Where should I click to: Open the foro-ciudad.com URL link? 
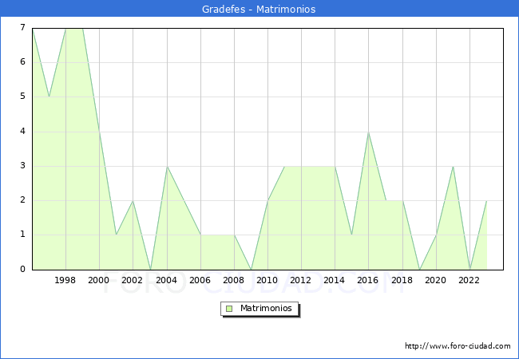pos(458,346)
